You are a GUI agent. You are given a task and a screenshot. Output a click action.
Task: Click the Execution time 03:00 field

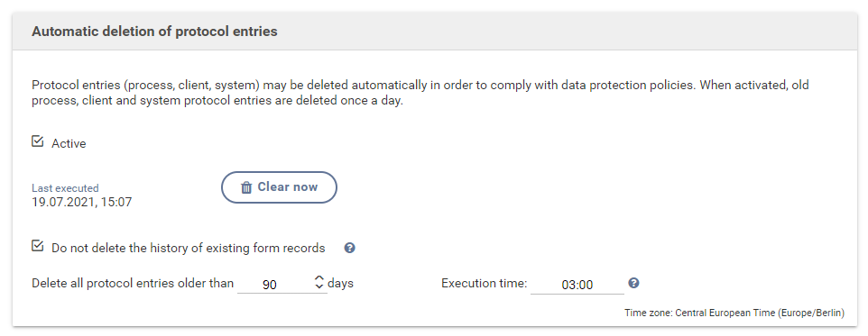coord(577,285)
